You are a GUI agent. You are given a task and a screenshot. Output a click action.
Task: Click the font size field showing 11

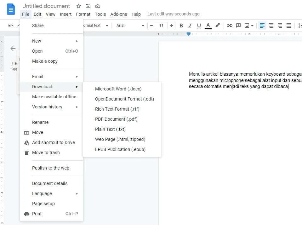(162, 26)
